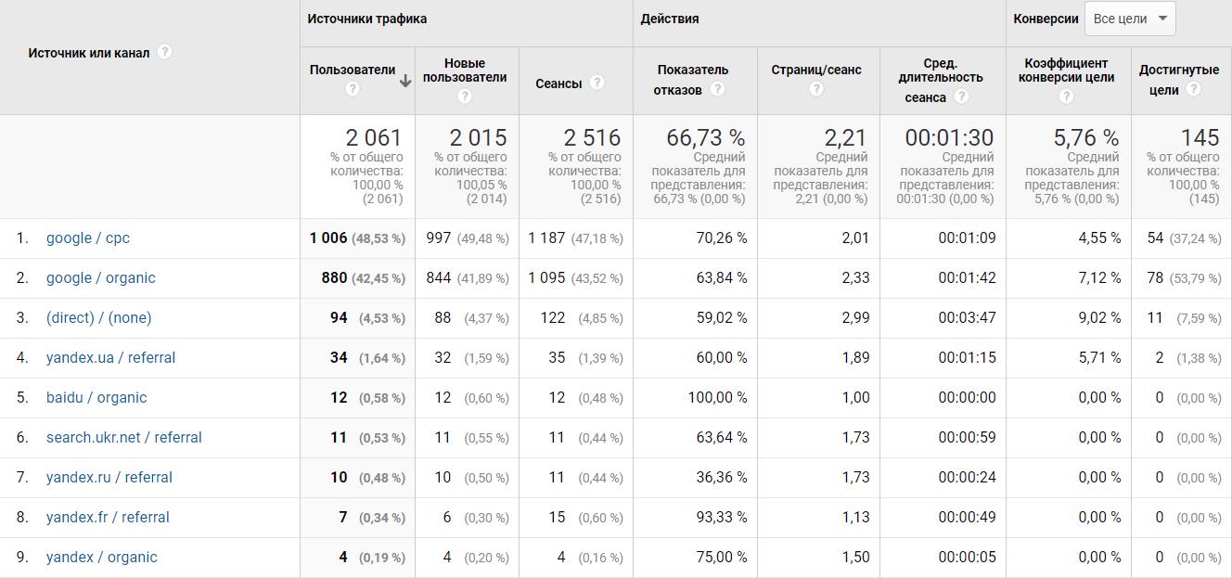Open google / organic source link

[101, 278]
